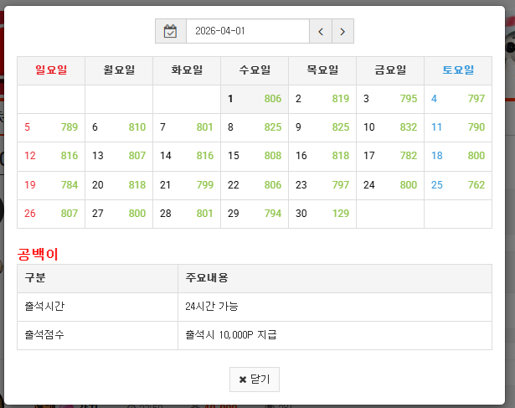This screenshot has width=515, height=408.
Task: Select the 출석시간 row label
Action: (x=45, y=307)
